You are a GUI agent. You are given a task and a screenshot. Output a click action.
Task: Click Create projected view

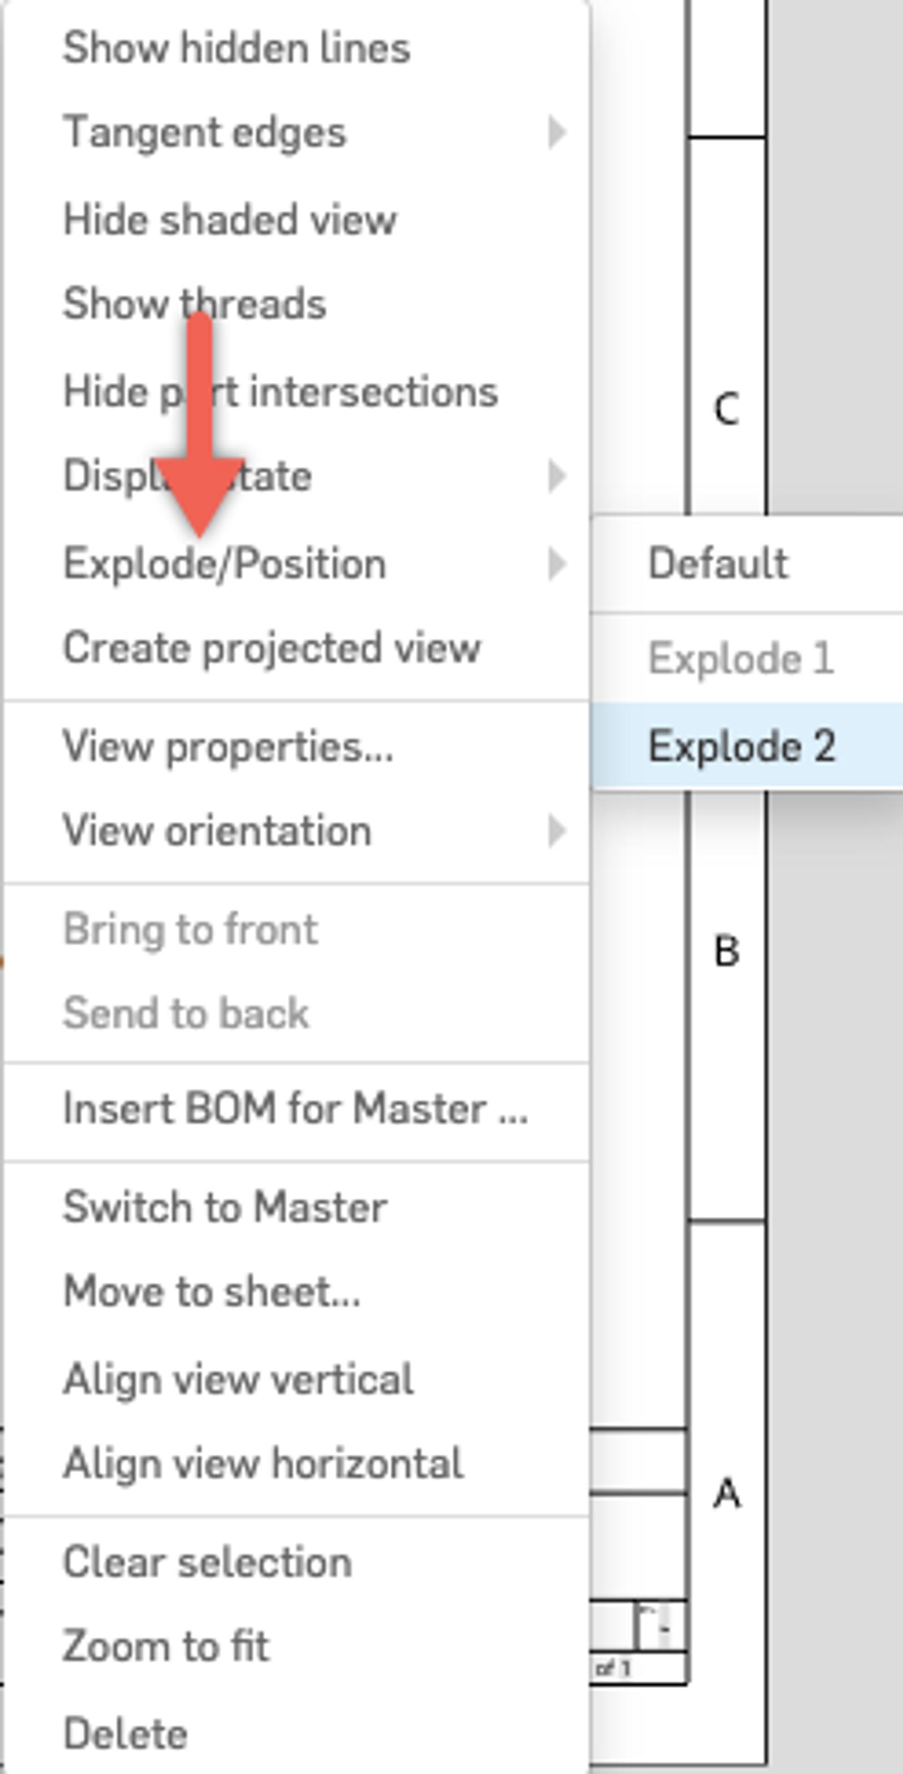(x=271, y=648)
